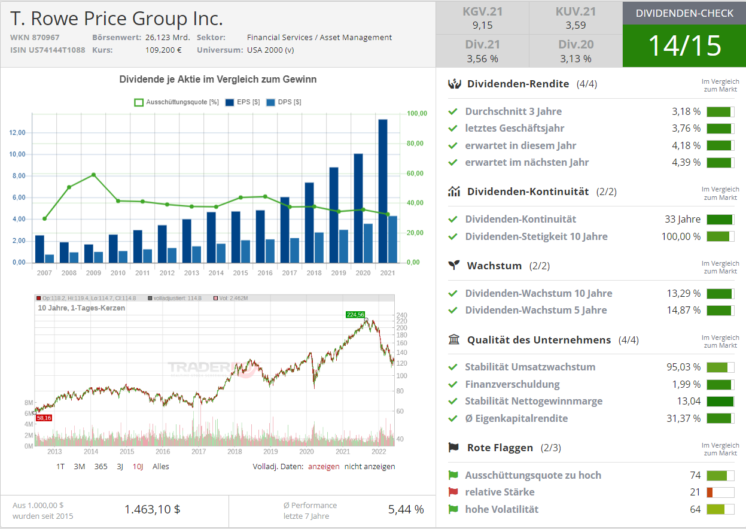Click the Qualität des Unternehmens bank icon
The image size is (746, 529).
pyautogui.click(x=454, y=339)
